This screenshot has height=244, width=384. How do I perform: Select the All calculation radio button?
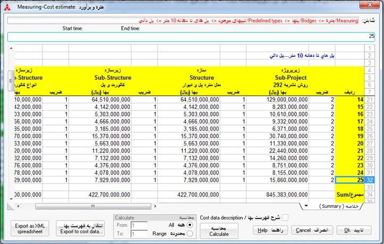[190, 225]
